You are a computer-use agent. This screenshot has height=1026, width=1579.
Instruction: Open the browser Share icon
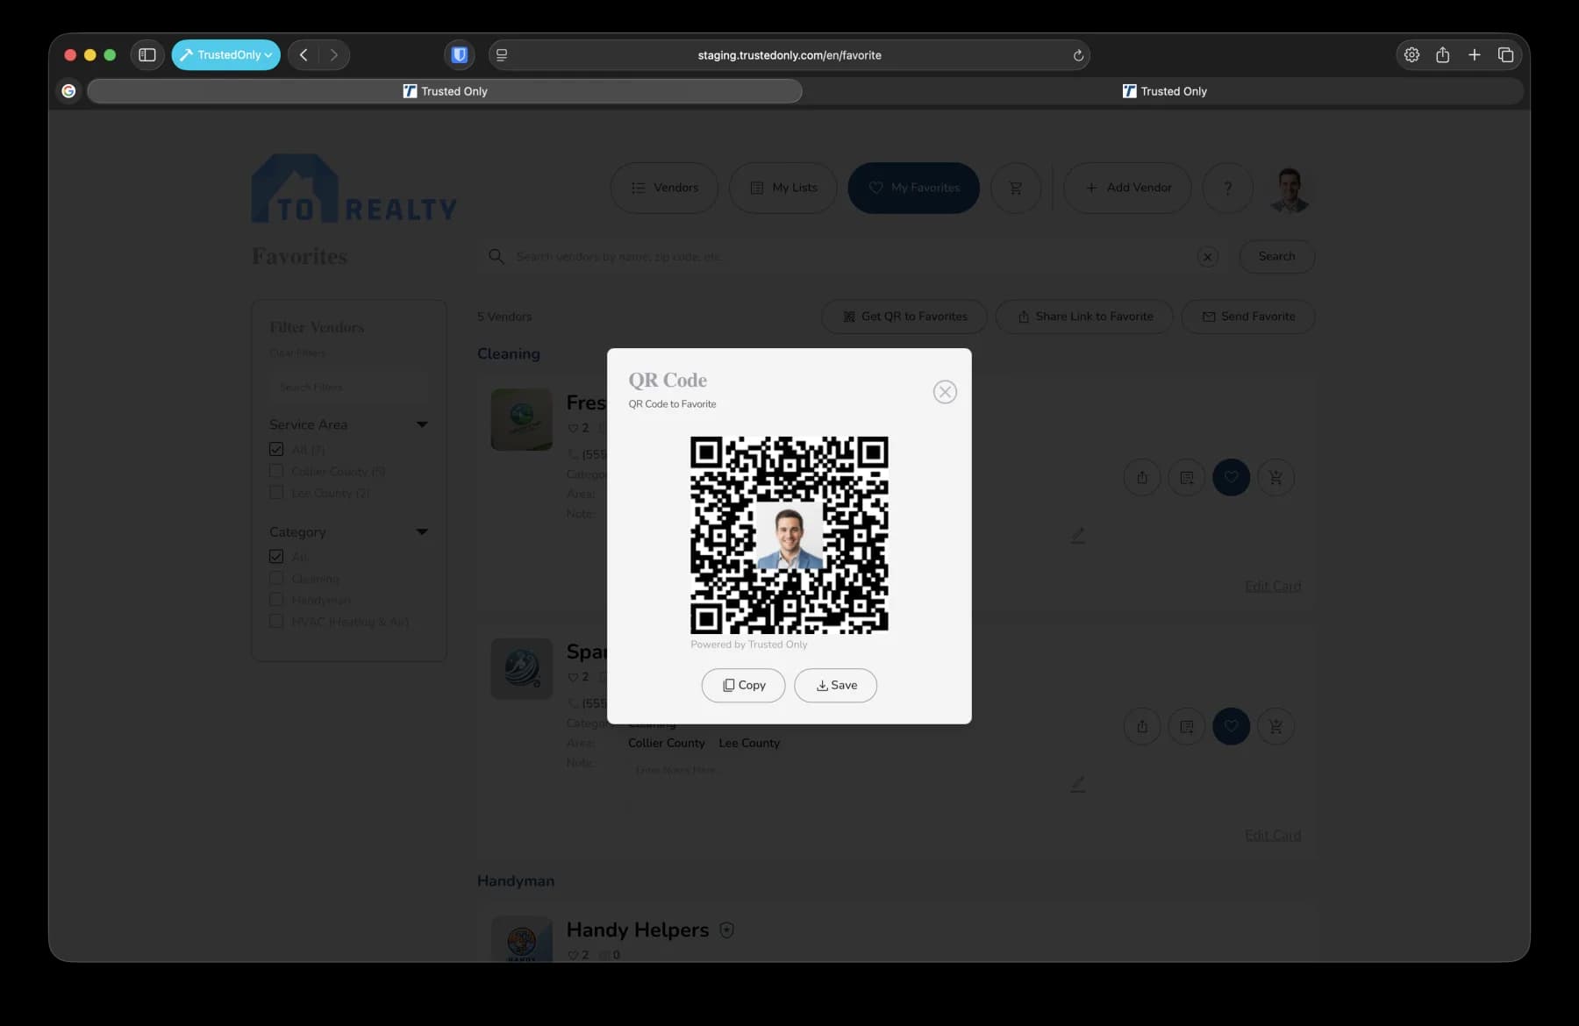pos(1443,54)
